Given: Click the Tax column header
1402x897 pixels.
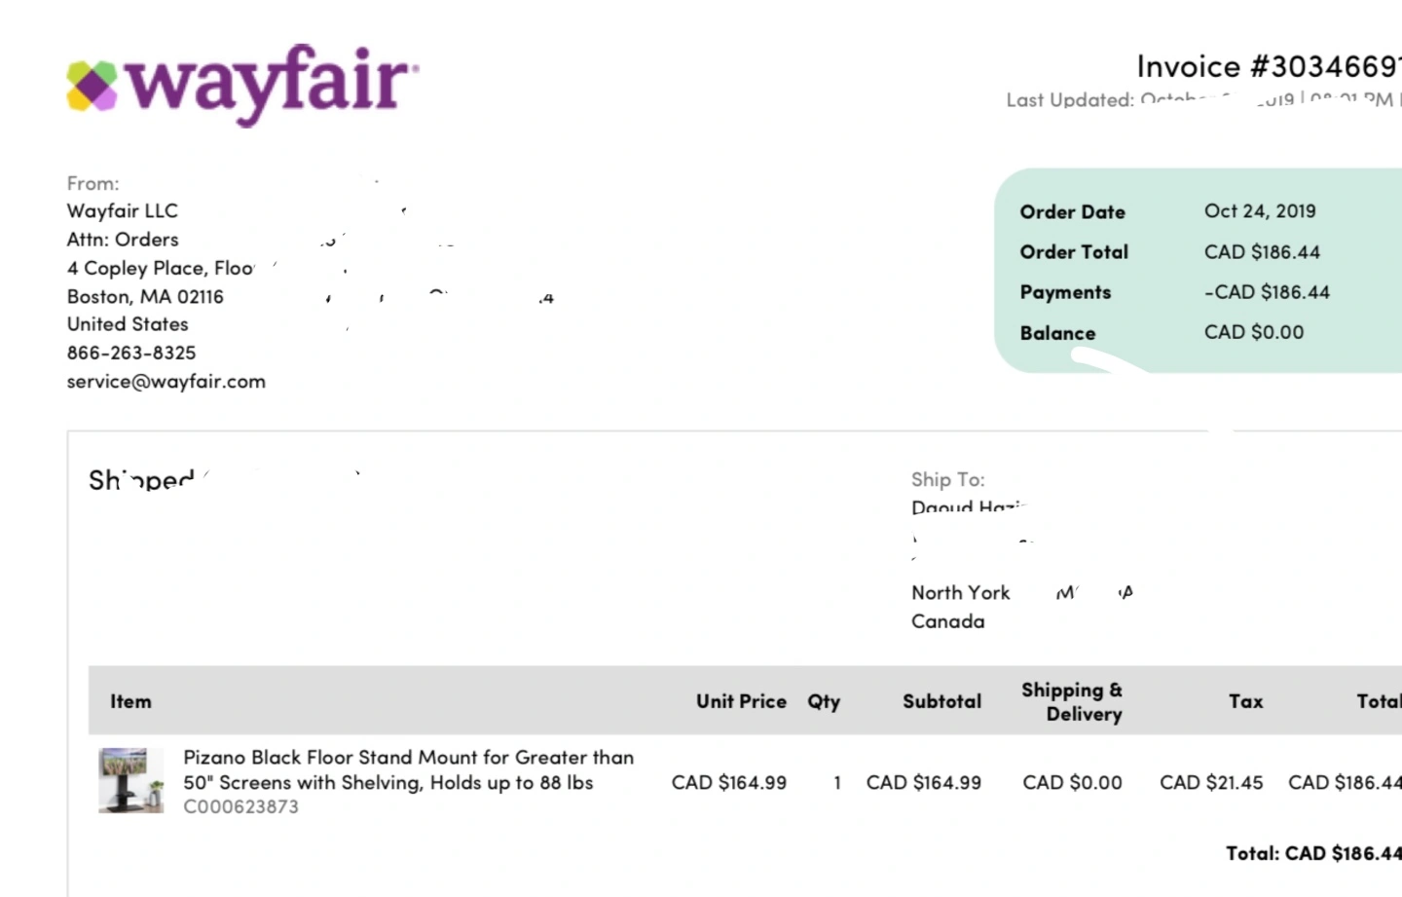Looking at the screenshot, I should [x=1245, y=701].
